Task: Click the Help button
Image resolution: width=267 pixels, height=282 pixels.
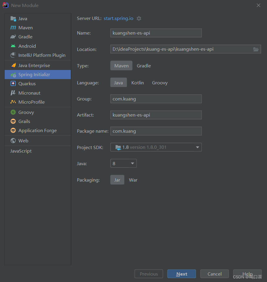Action: tap(247, 274)
